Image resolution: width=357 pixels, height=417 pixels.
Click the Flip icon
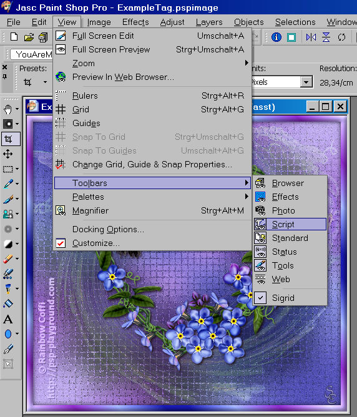(326, 37)
